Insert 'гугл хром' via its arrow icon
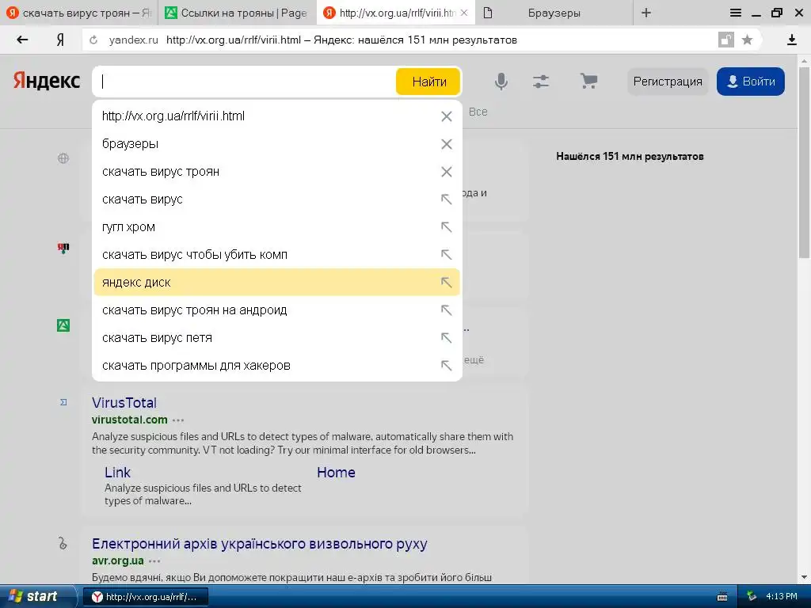Image resolution: width=811 pixels, height=608 pixels. point(447,227)
